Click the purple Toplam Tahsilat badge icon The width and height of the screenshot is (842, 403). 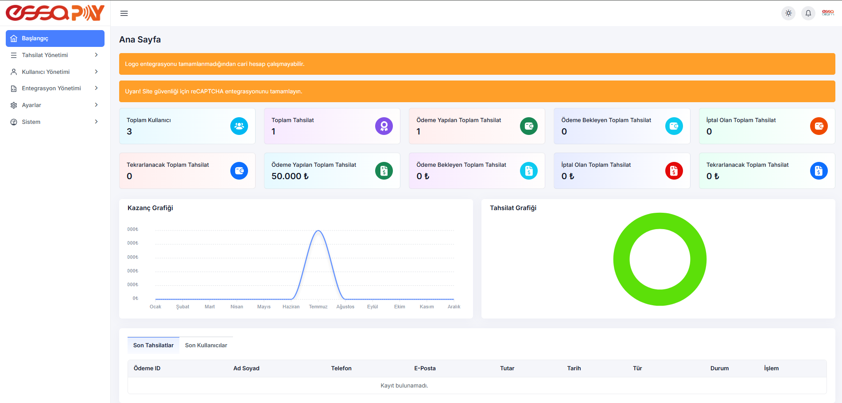[x=384, y=126]
